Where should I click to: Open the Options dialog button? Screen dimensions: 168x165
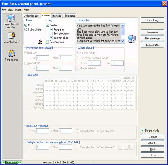[x=153, y=137]
